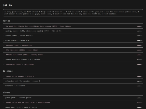Click star rating on 'interview with the vampire' row
Screen dimensions: 146x109
[x=140, y=81]
